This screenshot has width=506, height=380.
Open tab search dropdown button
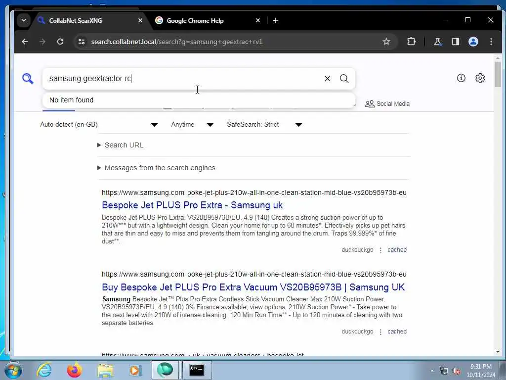pyautogui.click(x=24, y=20)
